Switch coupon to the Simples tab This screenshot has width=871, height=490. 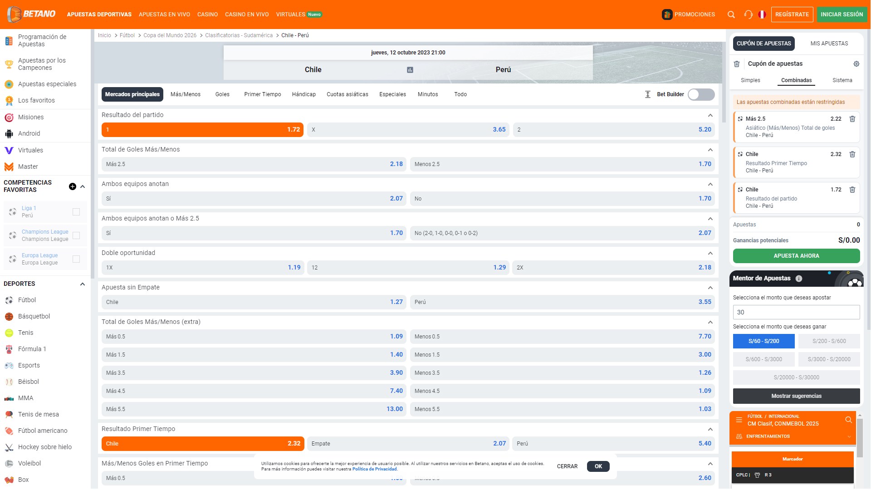point(750,80)
